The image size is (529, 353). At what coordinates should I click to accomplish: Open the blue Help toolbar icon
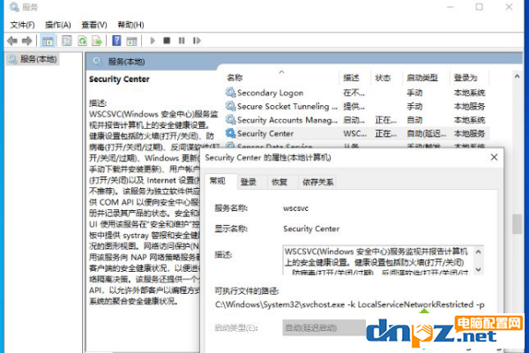[x=116, y=41]
